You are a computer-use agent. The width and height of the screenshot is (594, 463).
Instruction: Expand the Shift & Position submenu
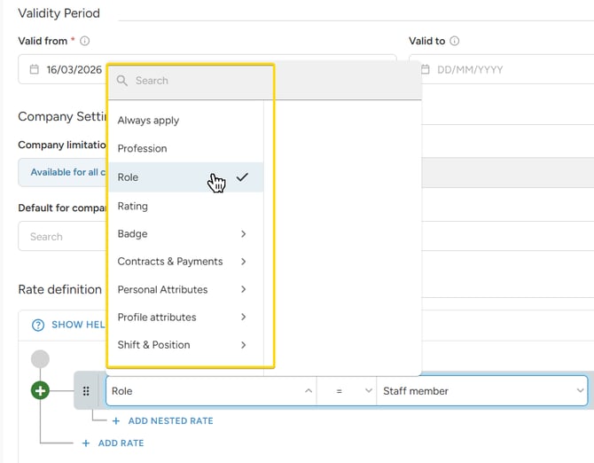pos(182,345)
